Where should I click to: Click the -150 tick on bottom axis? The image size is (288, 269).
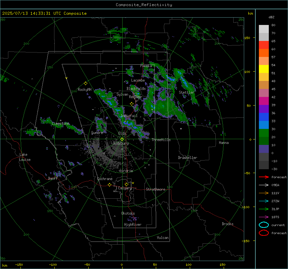click(19, 265)
